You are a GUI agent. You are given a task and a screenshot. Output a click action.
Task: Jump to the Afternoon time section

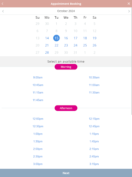(66, 108)
